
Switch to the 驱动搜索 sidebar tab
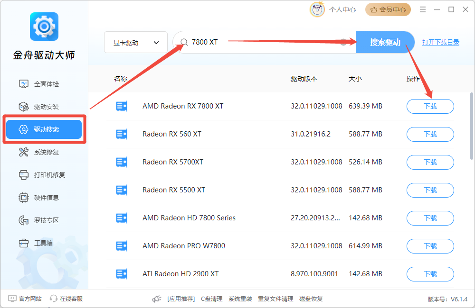tap(44, 129)
